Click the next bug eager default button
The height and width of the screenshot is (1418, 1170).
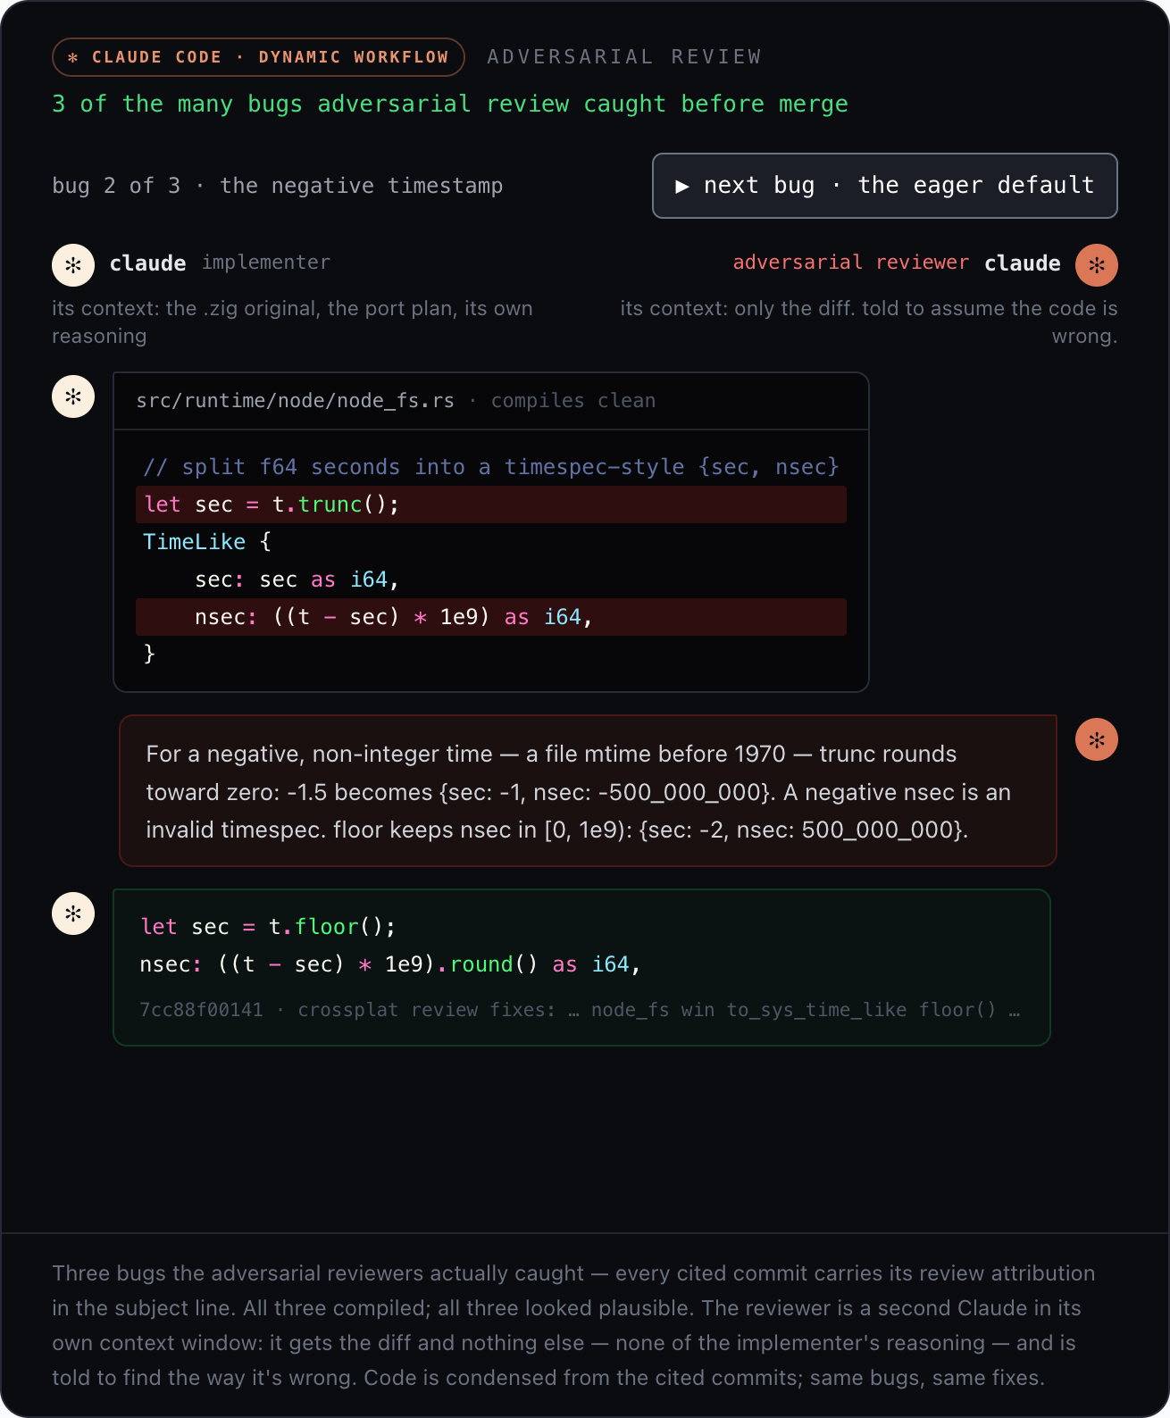884,186
